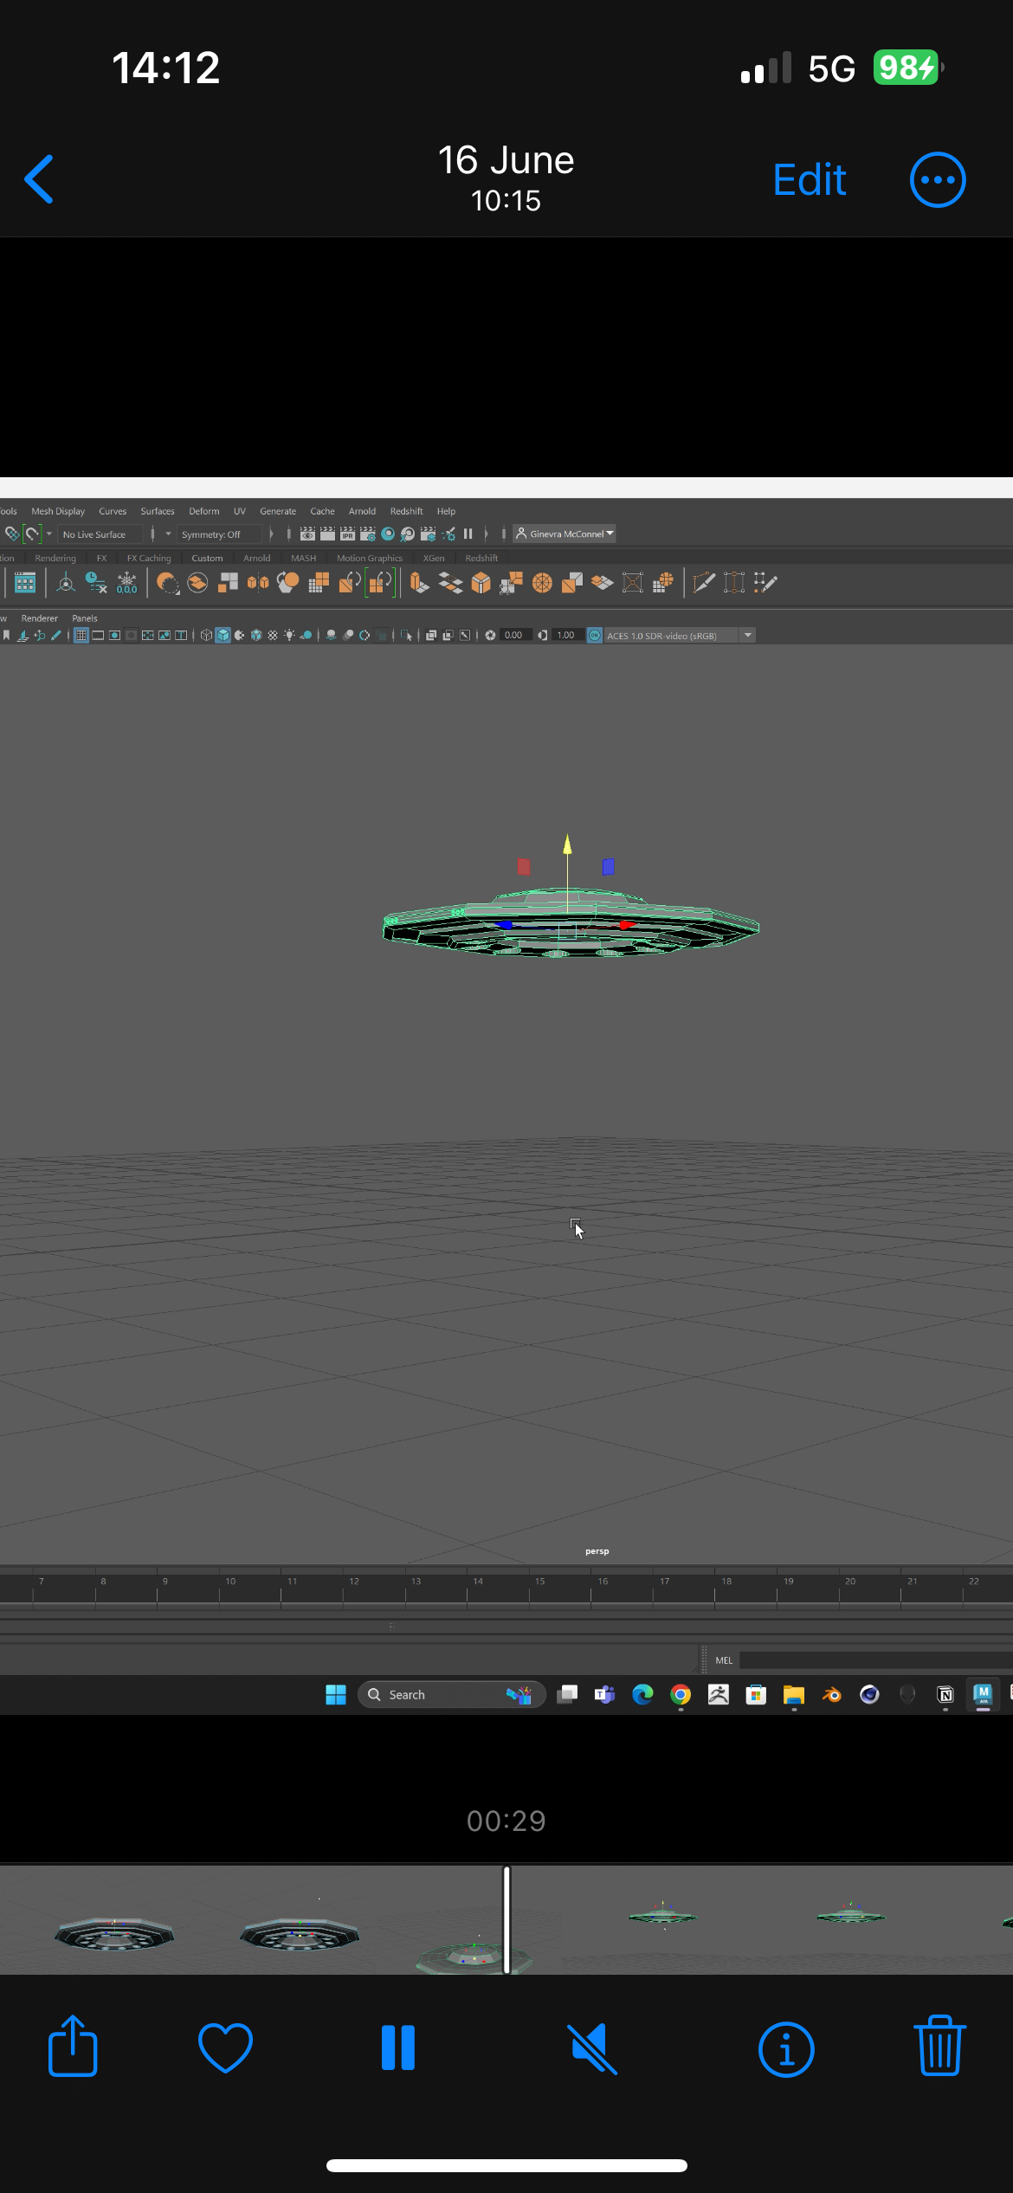The image size is (1013, 2193).
Task: Switch to the XGen shelf tab
Action: 434,558
